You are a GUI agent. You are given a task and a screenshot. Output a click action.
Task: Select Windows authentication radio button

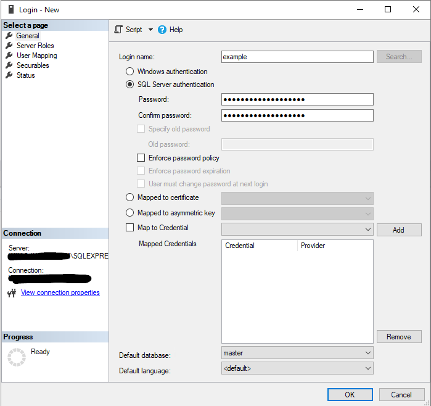coord(129,72)
